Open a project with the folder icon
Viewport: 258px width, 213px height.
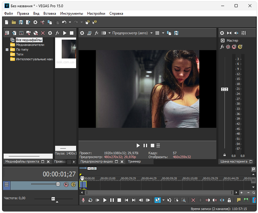(x=14, y=22)
